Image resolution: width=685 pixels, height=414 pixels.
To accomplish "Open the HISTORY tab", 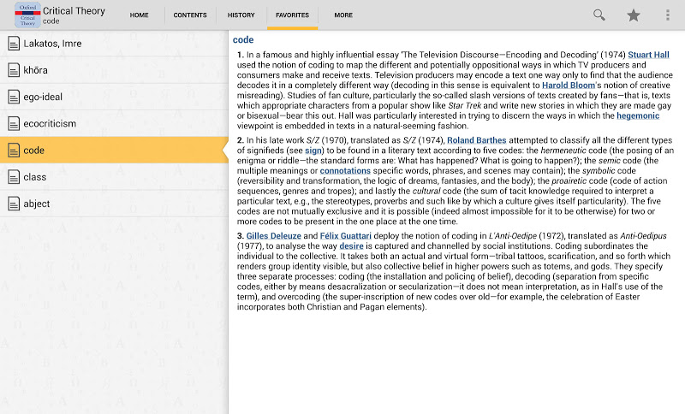I will click(241, 15).
